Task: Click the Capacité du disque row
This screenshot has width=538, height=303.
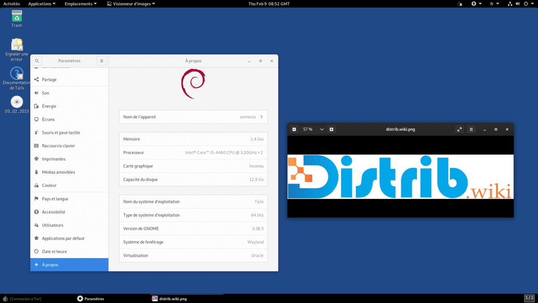Action: point(193,180)
